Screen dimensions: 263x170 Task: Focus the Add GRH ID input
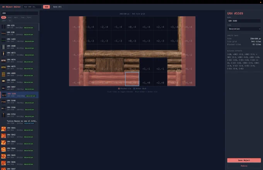point(32,7)
